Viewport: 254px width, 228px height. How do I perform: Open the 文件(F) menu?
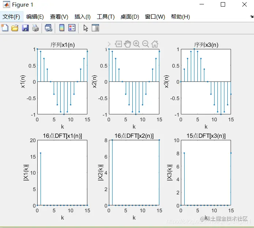click(11, 17)
